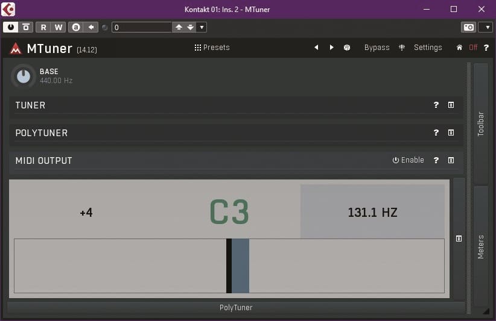Click the detected note C3 display

[229, 212]
